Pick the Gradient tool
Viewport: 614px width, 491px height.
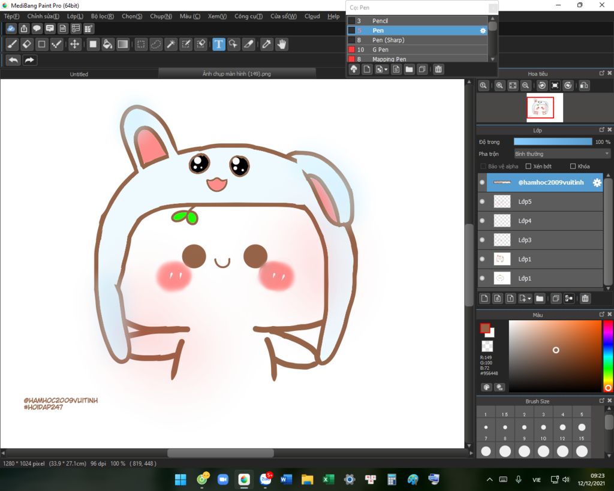pos(122,44)
